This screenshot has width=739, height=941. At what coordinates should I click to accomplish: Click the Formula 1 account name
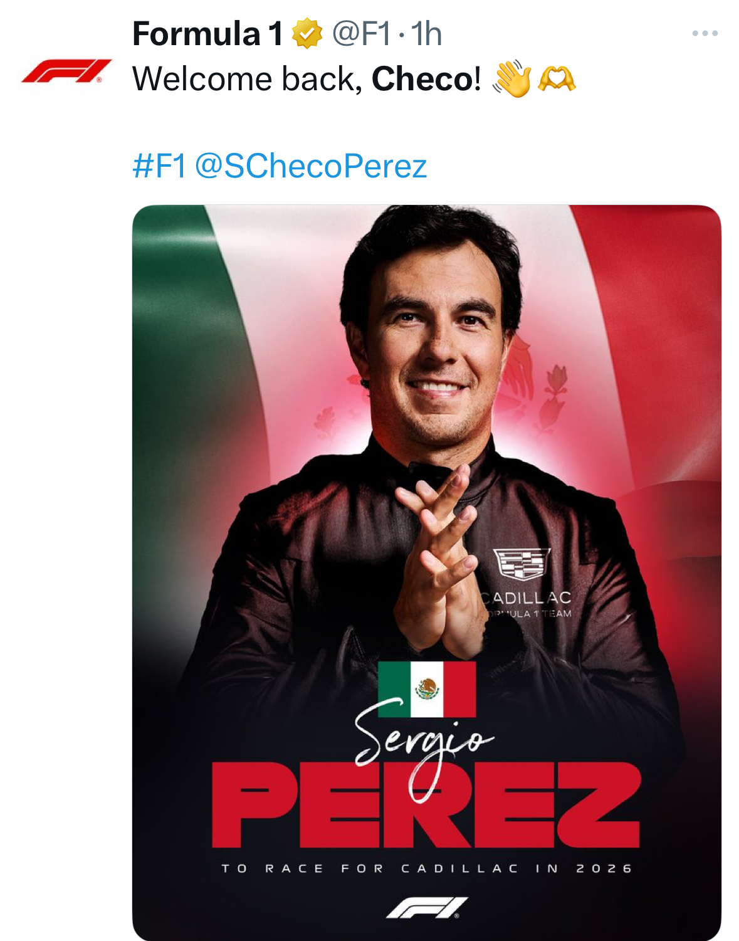point(208,34)
